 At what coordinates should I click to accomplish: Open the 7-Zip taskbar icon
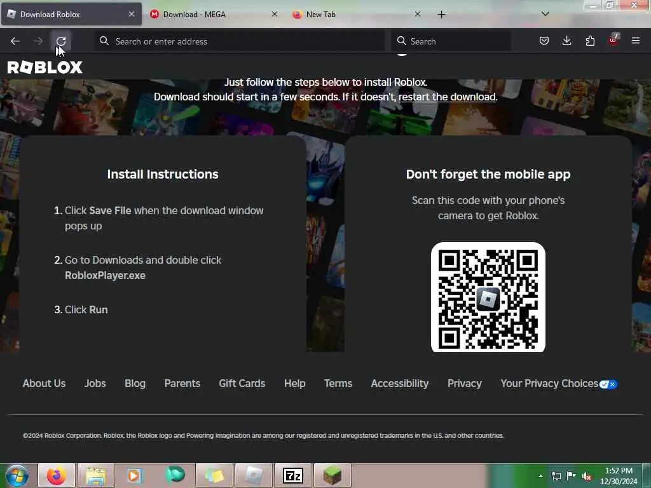(293, 475)
